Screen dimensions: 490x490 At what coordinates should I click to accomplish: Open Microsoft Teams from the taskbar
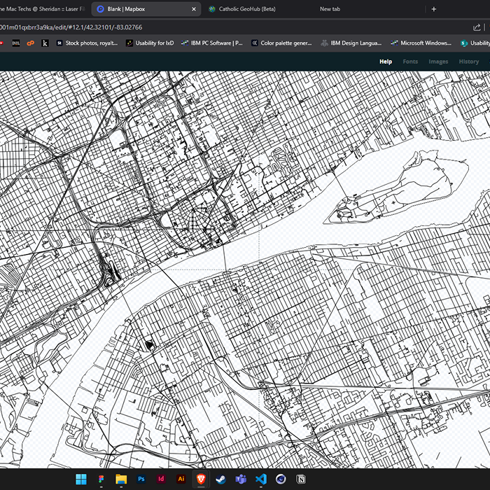(x=241, y=479)
